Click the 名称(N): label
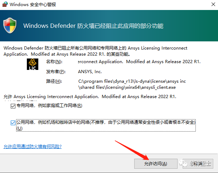Screen dimensions: 218x173 54,61
